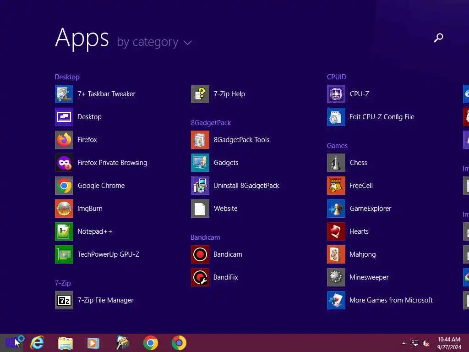
Task: Select the 8GadgetPack category header
Action: click(x=211, y=123)
